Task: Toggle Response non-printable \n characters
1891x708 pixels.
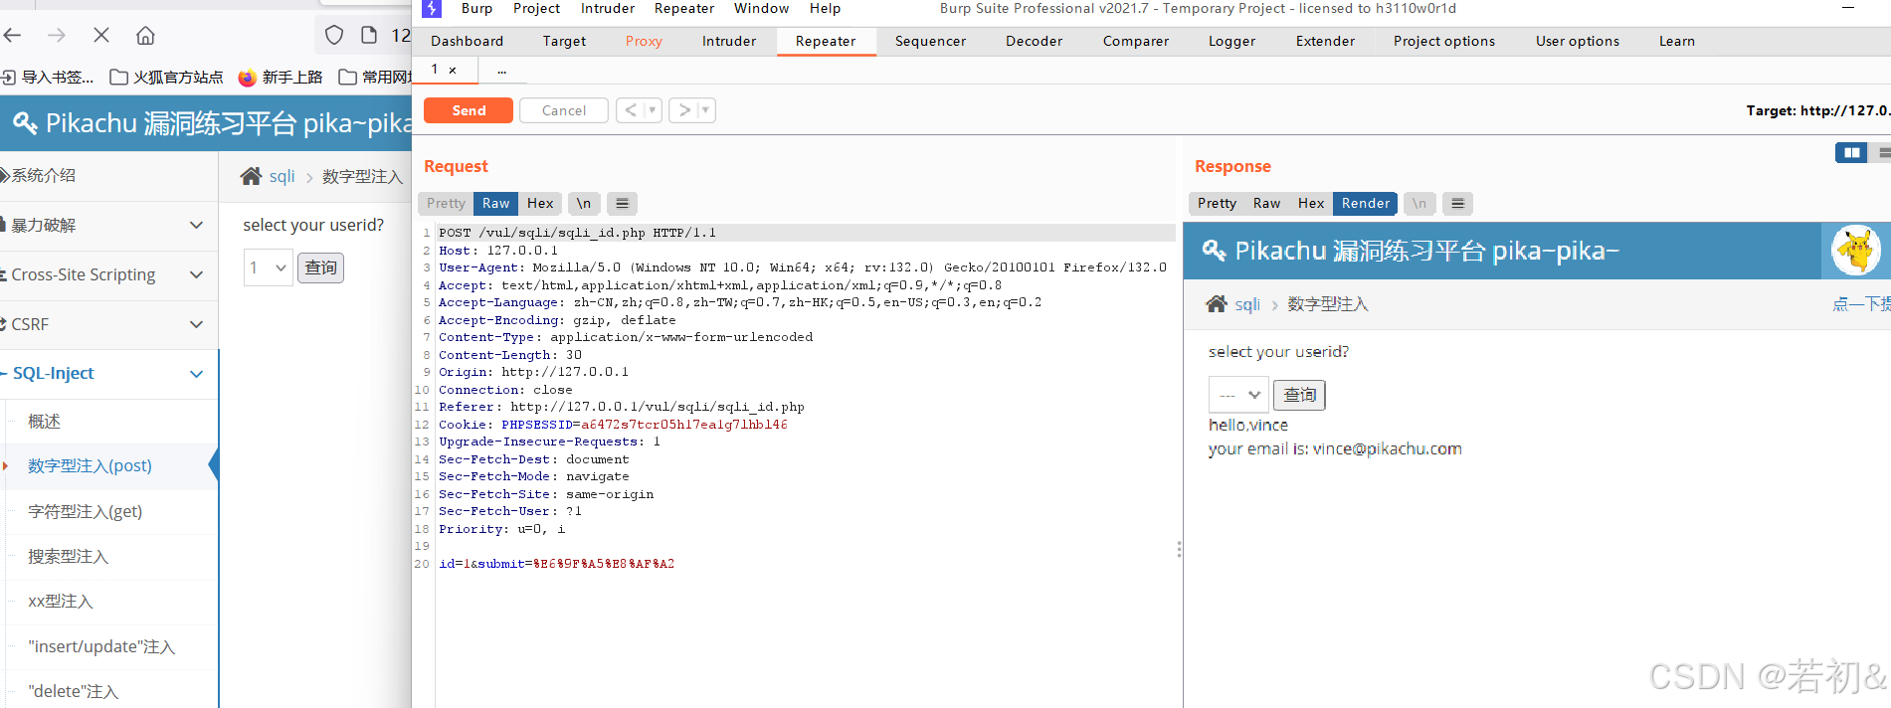Action: 1419,203
